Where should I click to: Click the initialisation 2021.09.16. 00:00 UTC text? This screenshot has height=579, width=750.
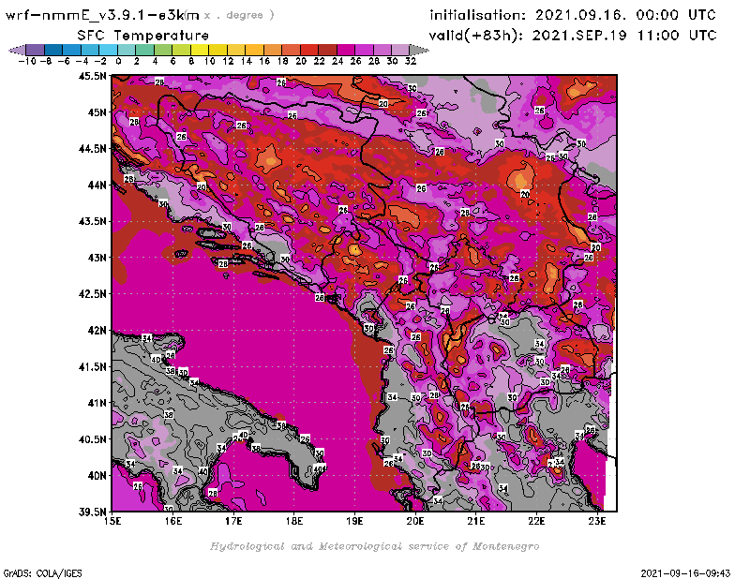[x=573, y=15]
